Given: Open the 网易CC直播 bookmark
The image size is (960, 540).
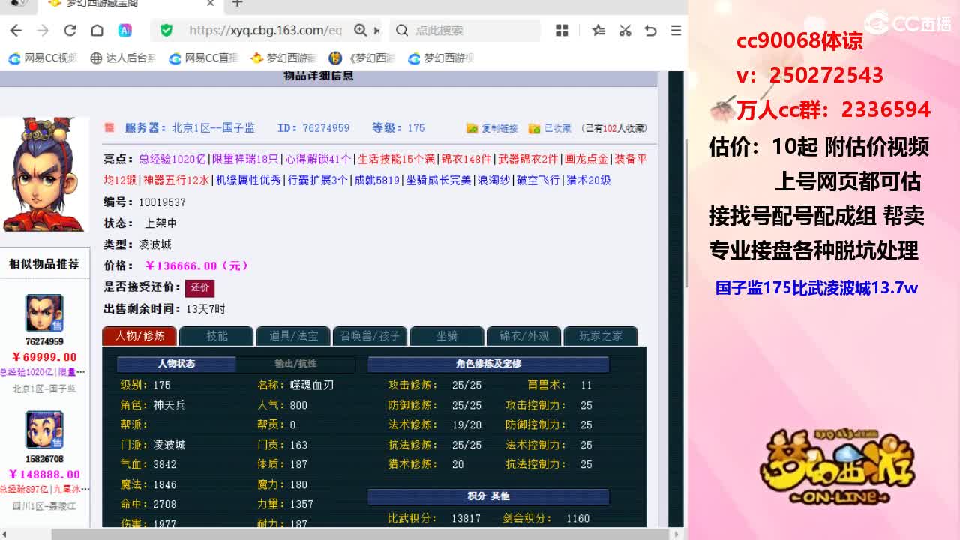Looking at the screenshot, I should pos(203,58).
